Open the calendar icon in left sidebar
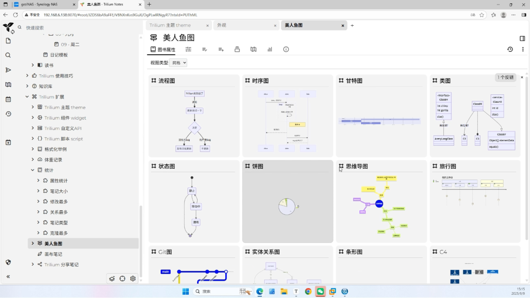 coord(8,99)
